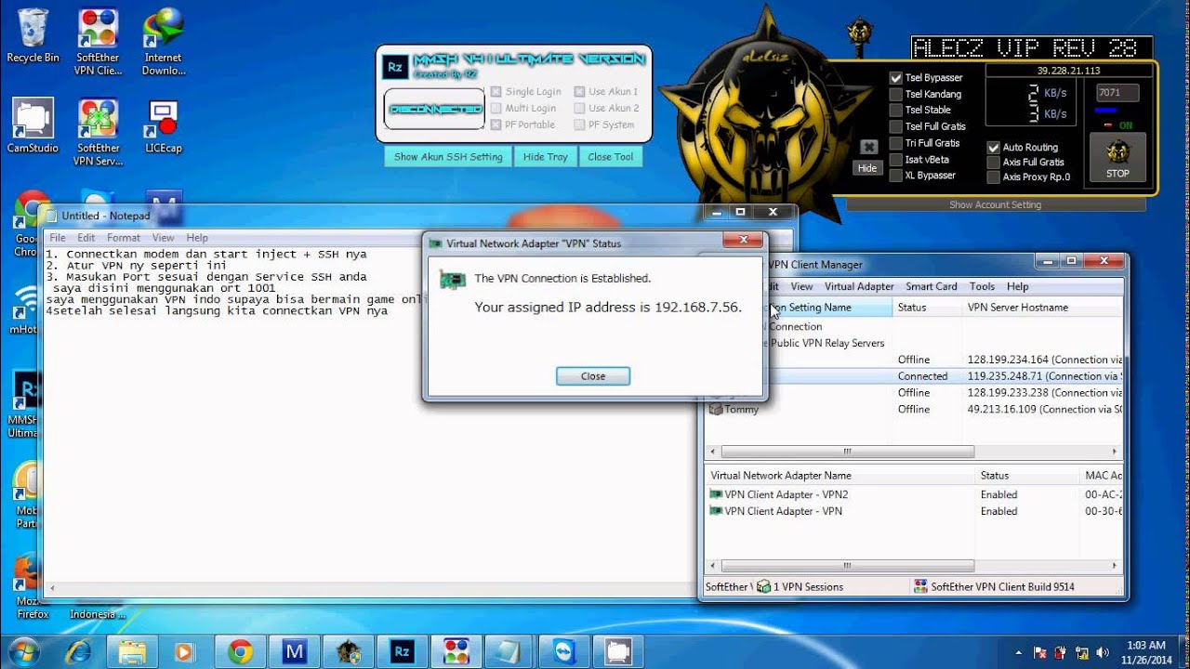This screenshot has height=669, width=1190.
Task: Switch to Alecz skull app on taskbar
Action: 349,651
